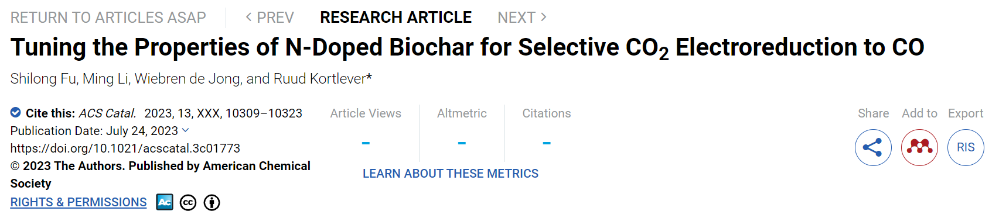Open Rights & Permissions link
The image size is (999, 218).
pos(79,202)
